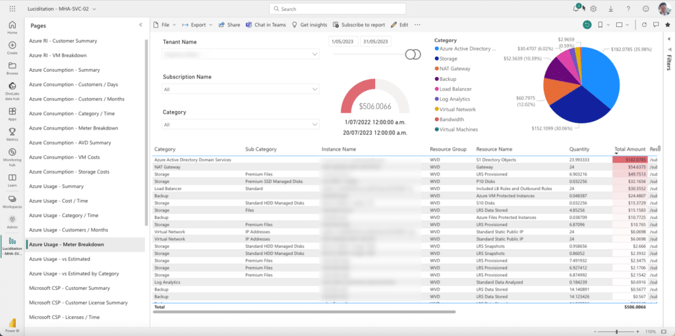The image size is (675, 336).
Task: Click the download arrow icon in header
Action: pos(611,9)
